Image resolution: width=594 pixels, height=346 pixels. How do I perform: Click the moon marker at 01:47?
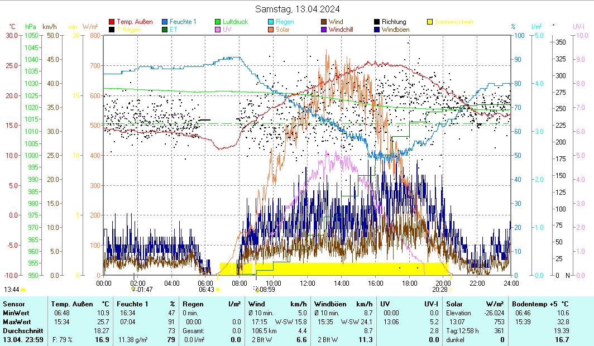[133, 289]
